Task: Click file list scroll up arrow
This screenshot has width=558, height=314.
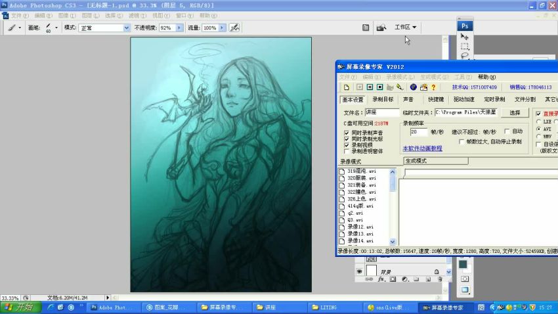Action: 393,171
